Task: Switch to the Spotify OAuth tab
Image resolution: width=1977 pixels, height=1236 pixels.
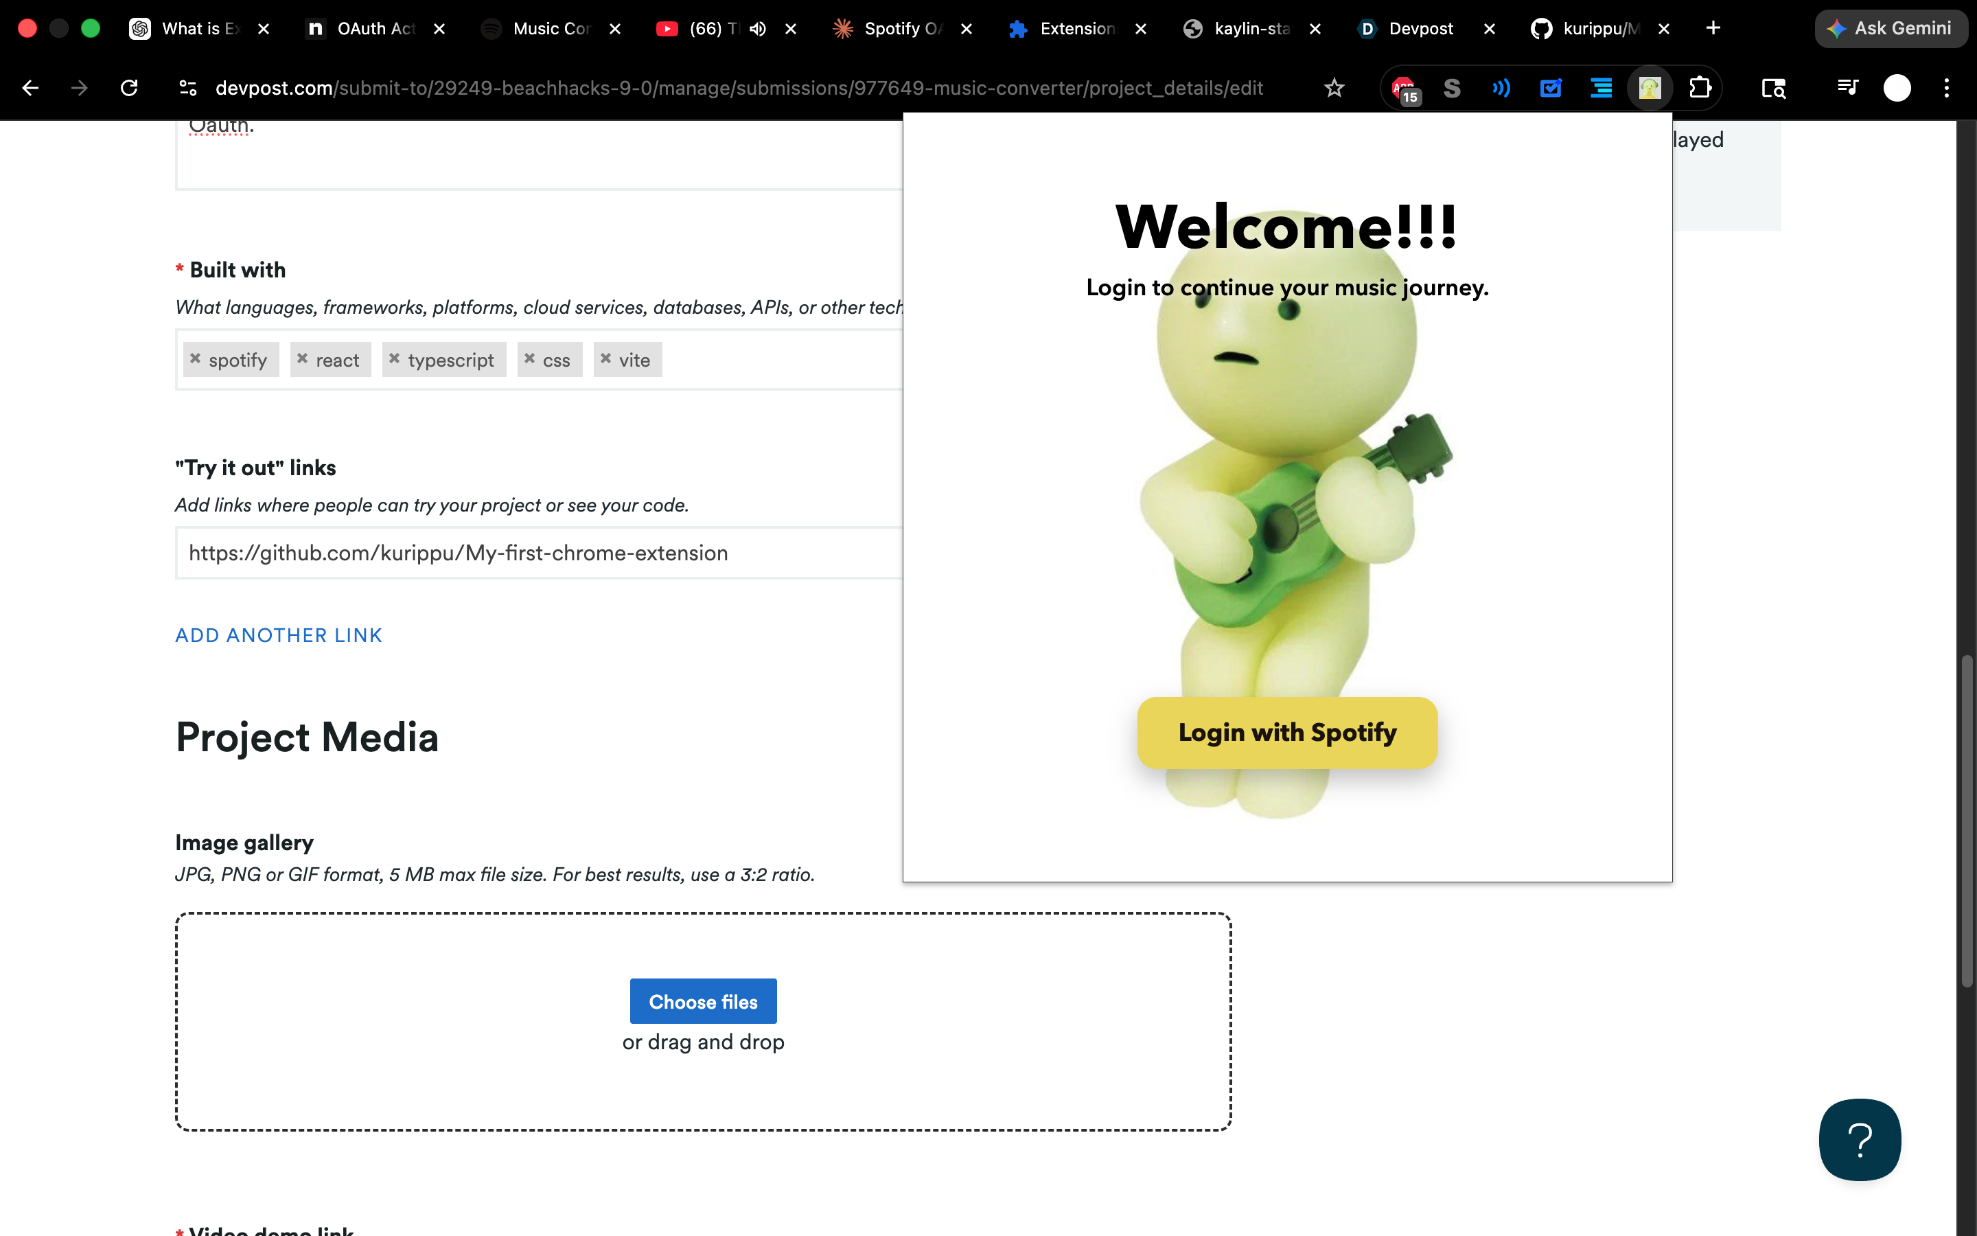Action: [x=899, y=29]
